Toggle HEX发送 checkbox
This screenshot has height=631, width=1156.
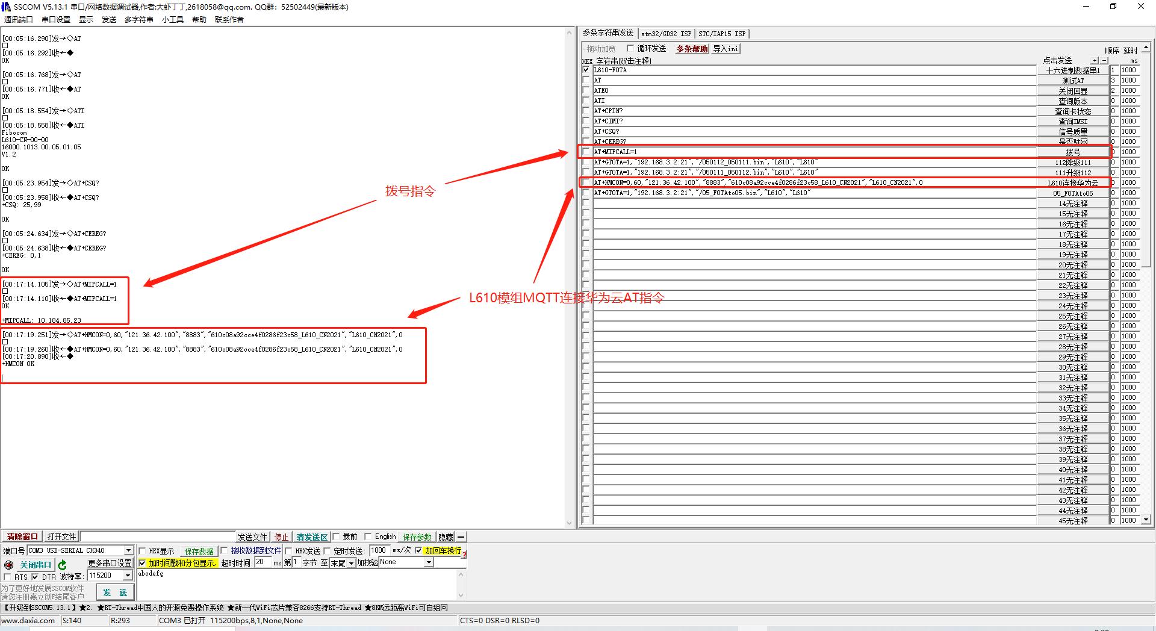288,551
